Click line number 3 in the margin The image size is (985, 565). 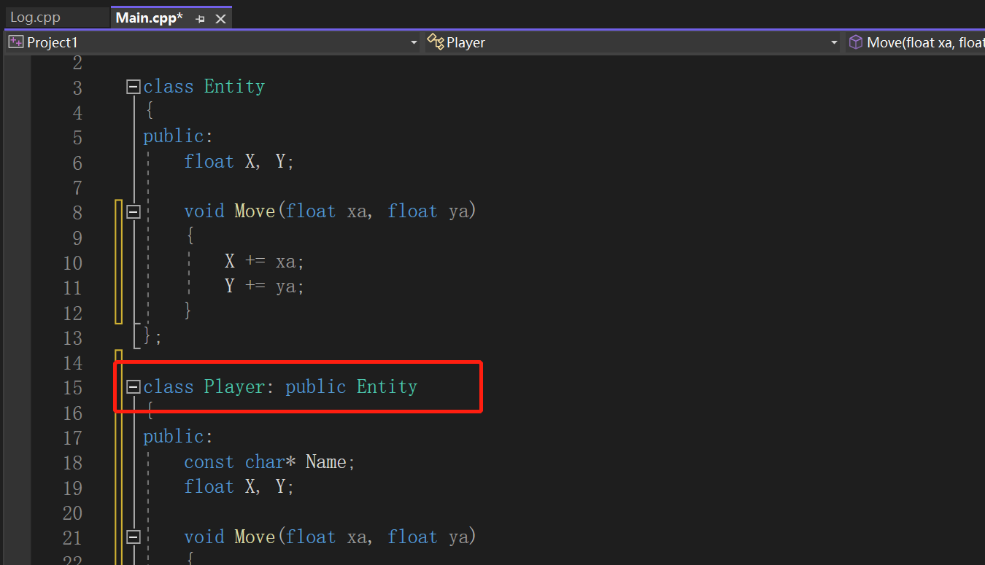tap(77, 87)
